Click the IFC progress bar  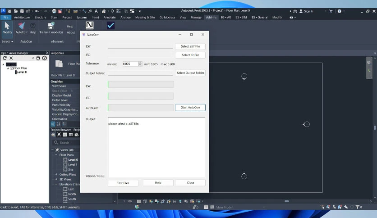tap(141, 96)
